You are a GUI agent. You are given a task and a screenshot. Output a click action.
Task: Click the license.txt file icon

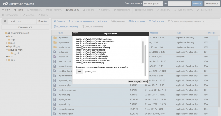point(55,57)
